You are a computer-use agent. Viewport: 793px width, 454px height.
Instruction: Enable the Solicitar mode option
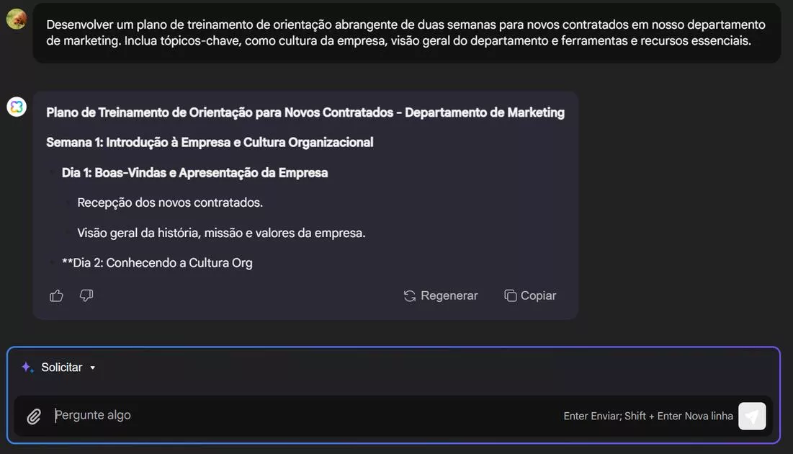63,366
